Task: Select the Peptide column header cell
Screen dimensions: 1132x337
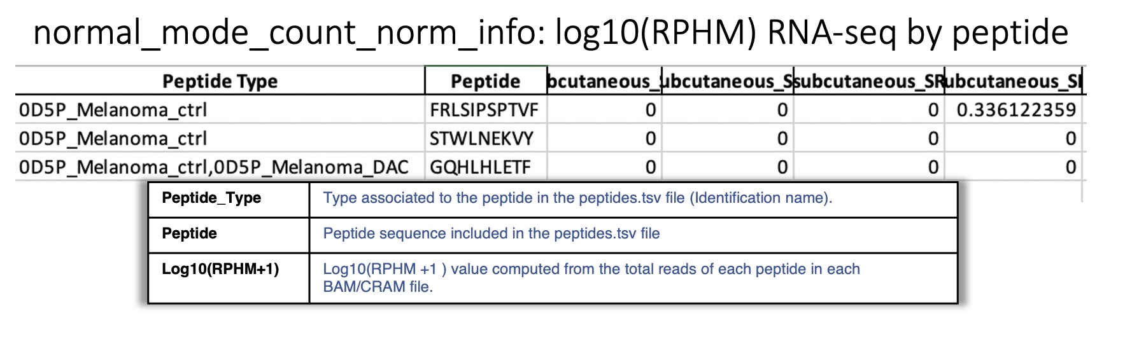Action: click(485, 81)
